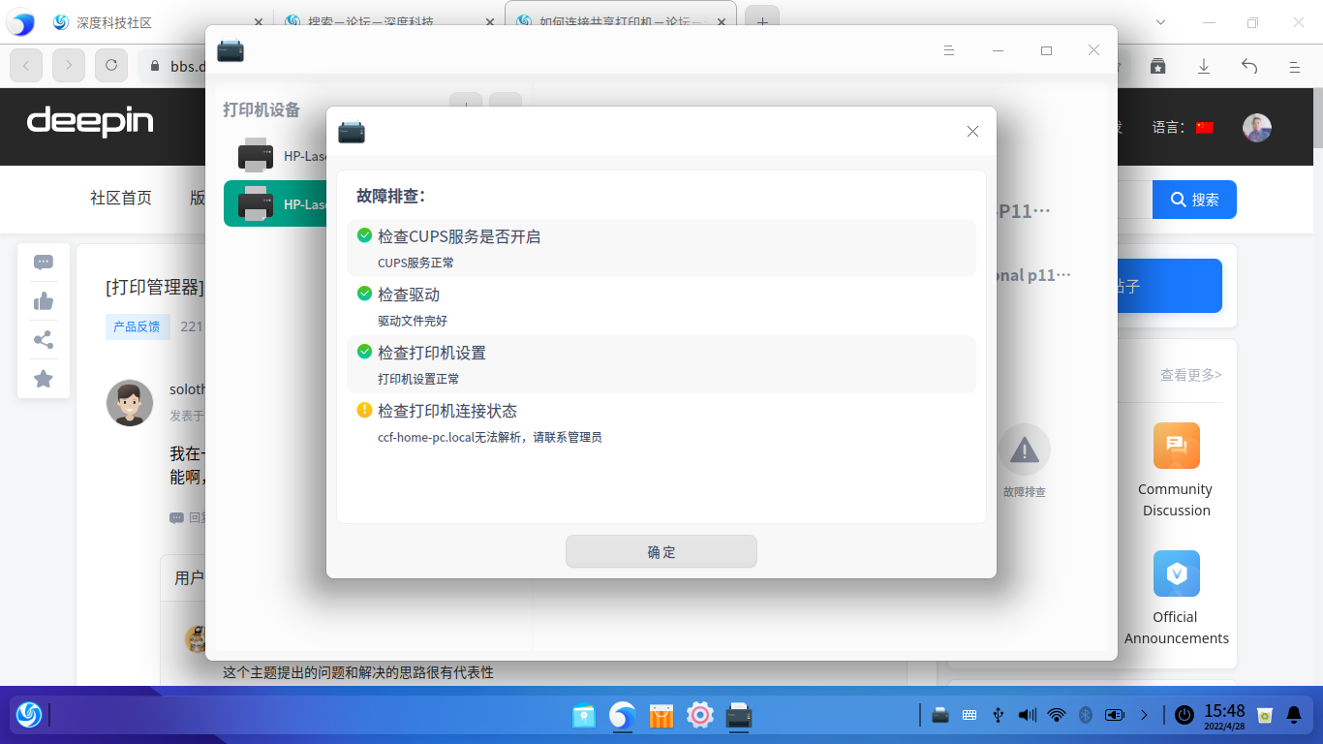Click the share icon in forum sidebar

[x=43, y=340]
